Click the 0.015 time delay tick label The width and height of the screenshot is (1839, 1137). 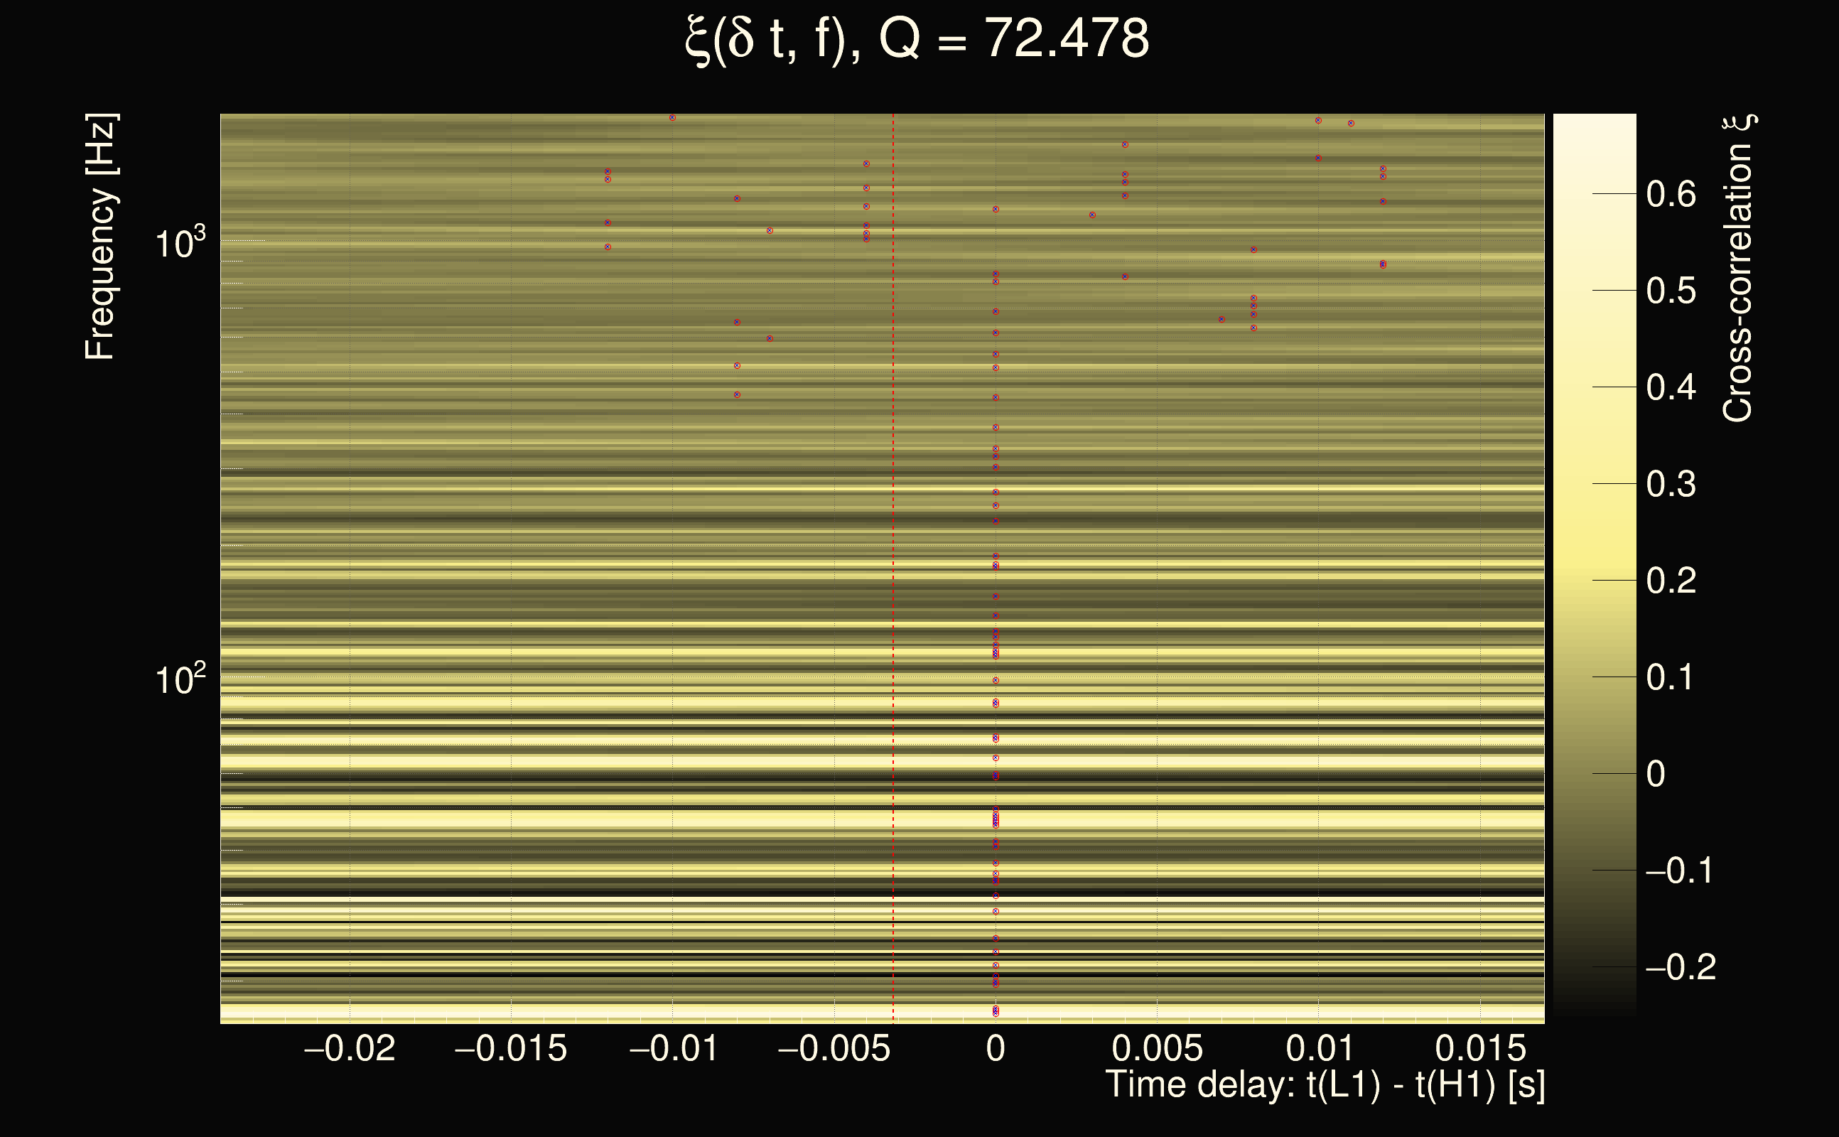1480,1048
